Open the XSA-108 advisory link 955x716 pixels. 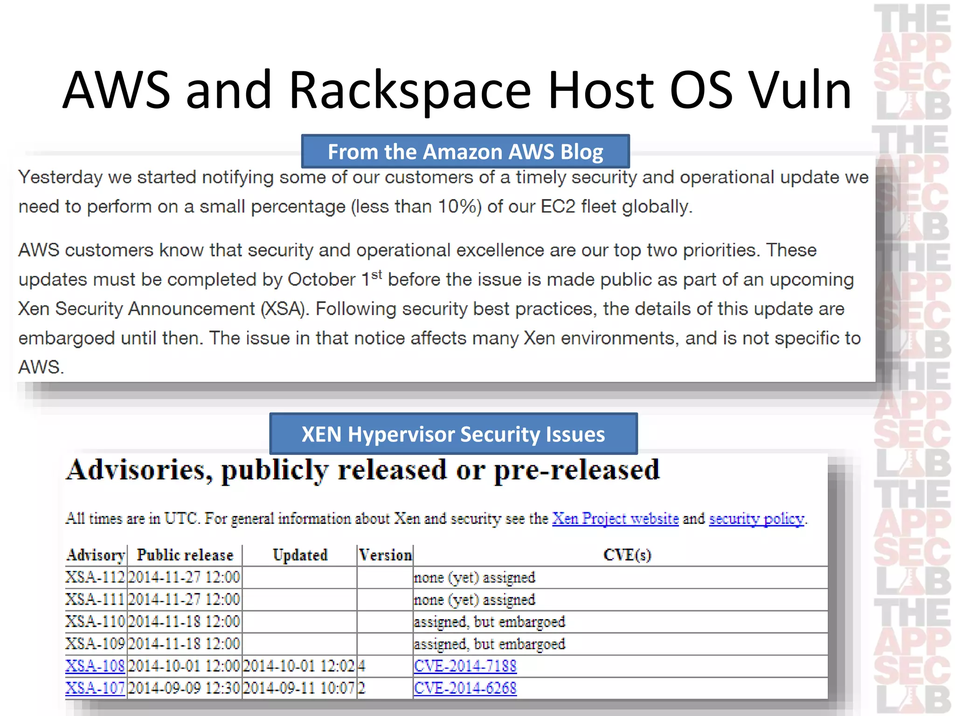click(95, 666)
